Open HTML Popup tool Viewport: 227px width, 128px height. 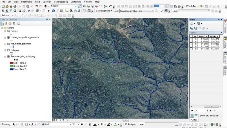coord(61,11)
